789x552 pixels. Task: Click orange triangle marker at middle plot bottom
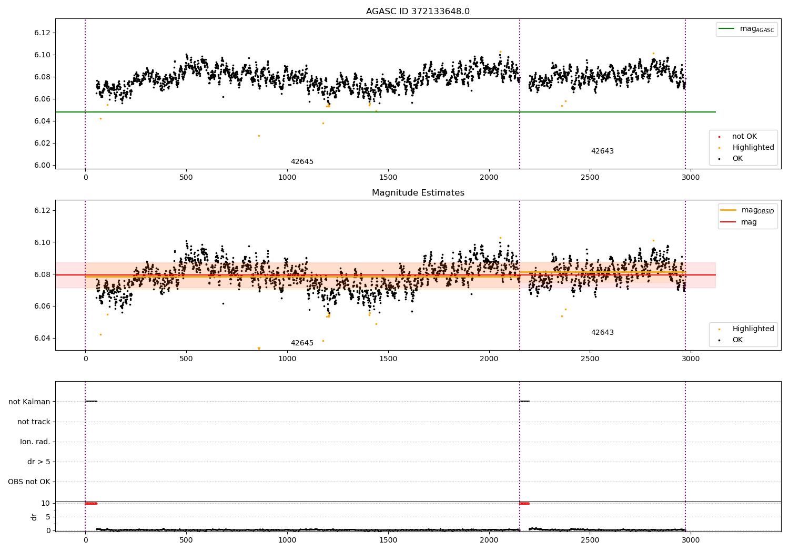259,348
